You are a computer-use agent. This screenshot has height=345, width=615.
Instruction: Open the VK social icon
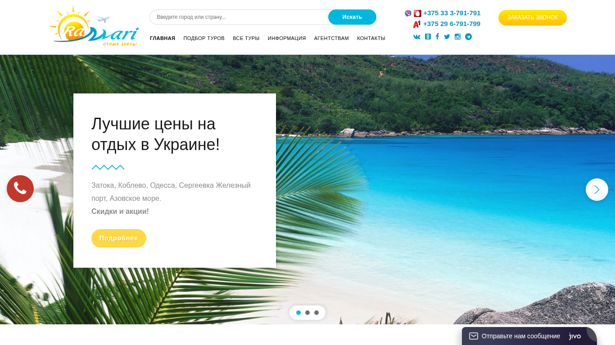(417, 37)
